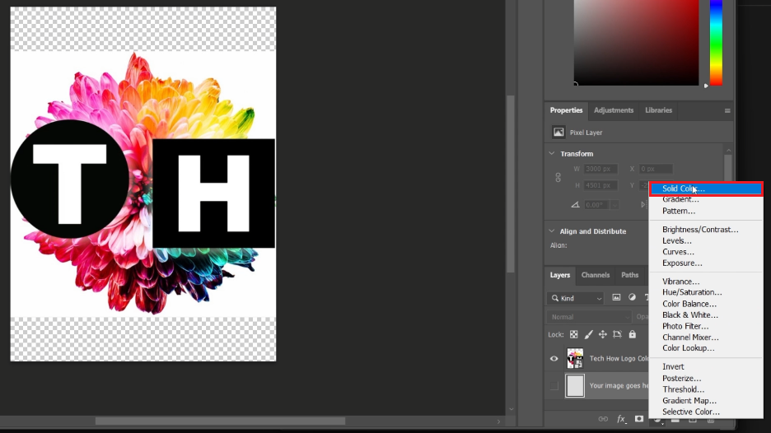Open the fx layer style menu
771x433 pixels.
(621, 419)
